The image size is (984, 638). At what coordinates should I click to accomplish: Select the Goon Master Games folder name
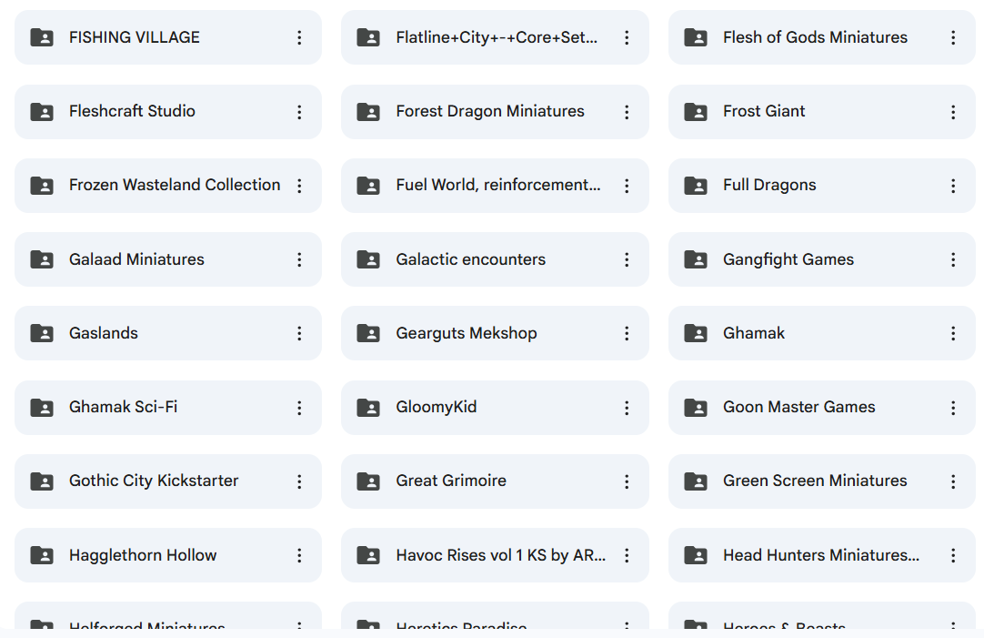click(798, 407)
